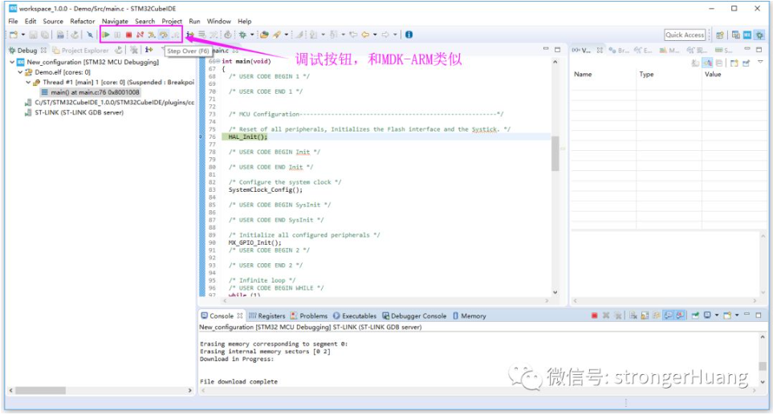Click the Open Perspective icon

[x=720, y=35]
